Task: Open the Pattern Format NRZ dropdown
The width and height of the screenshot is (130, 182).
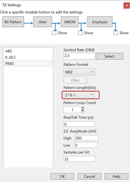Action: (x=79, y=72)
